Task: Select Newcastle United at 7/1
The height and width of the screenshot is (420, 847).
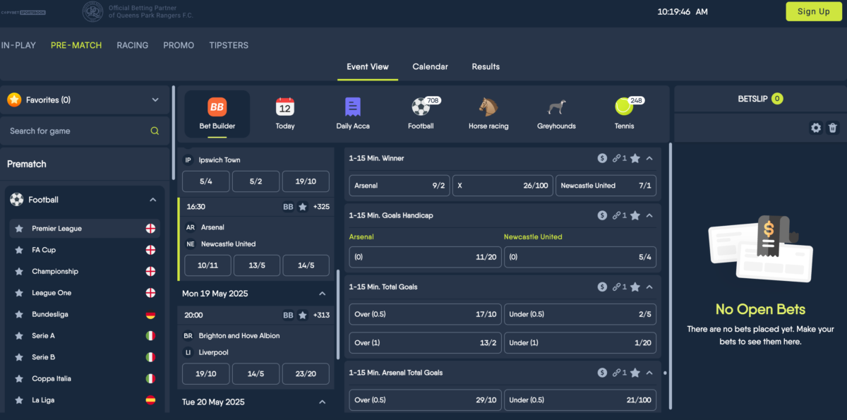Action: pos(606,186)
